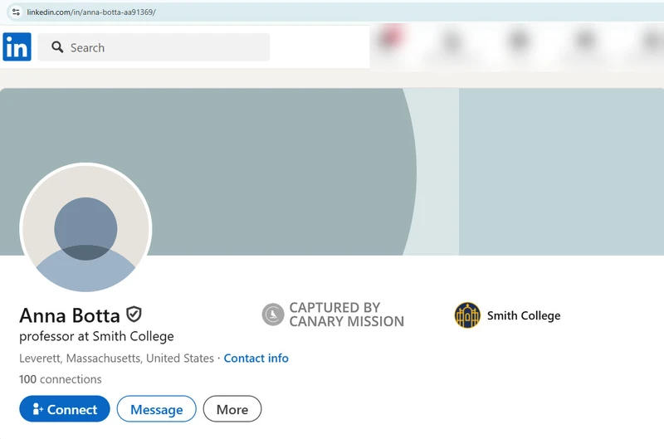Send a message via Message button
Screen dimensions: 664x439
156,409
